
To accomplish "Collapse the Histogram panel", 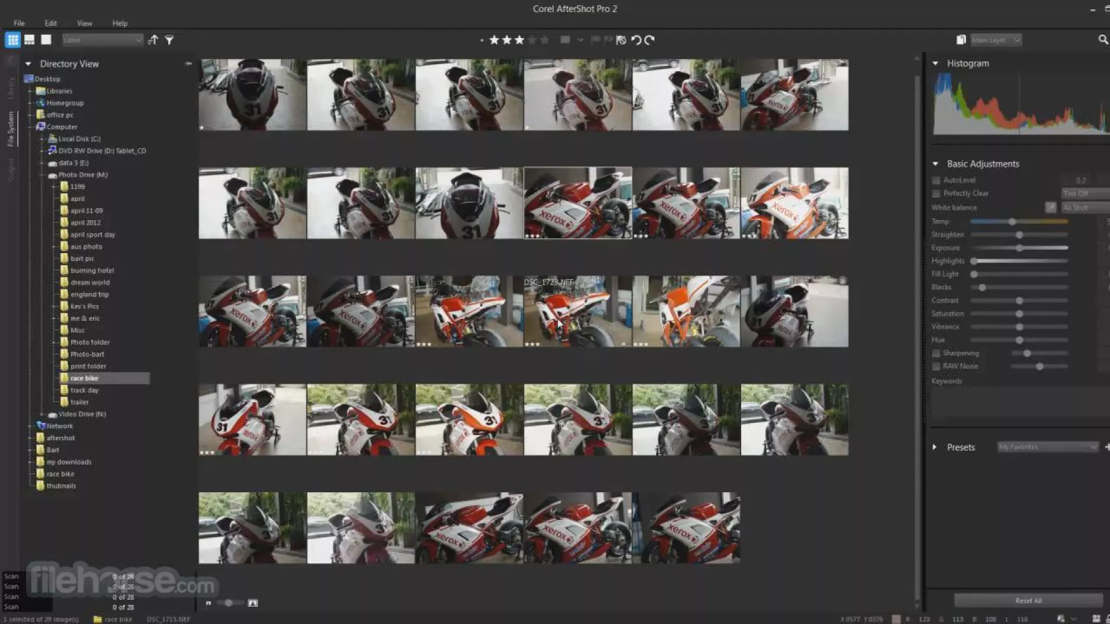I will (935, 64).
